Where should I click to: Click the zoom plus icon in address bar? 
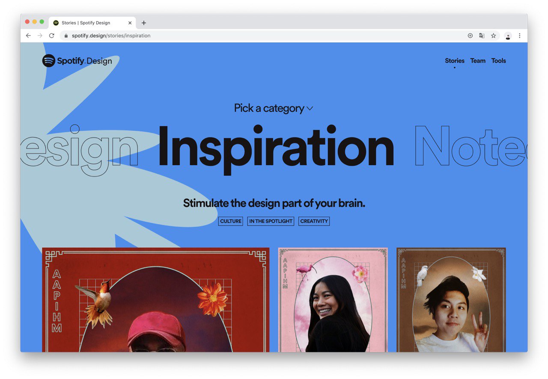(x=470, y=36)
